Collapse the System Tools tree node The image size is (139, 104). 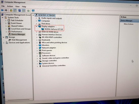pyautogui.click(x=3, y=17)
